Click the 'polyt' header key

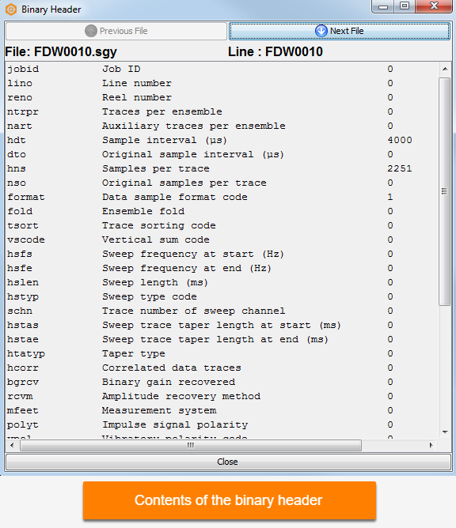23,424
